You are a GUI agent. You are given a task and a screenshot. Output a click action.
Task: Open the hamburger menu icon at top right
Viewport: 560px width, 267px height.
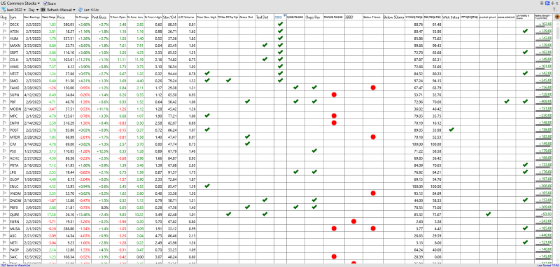542,3
